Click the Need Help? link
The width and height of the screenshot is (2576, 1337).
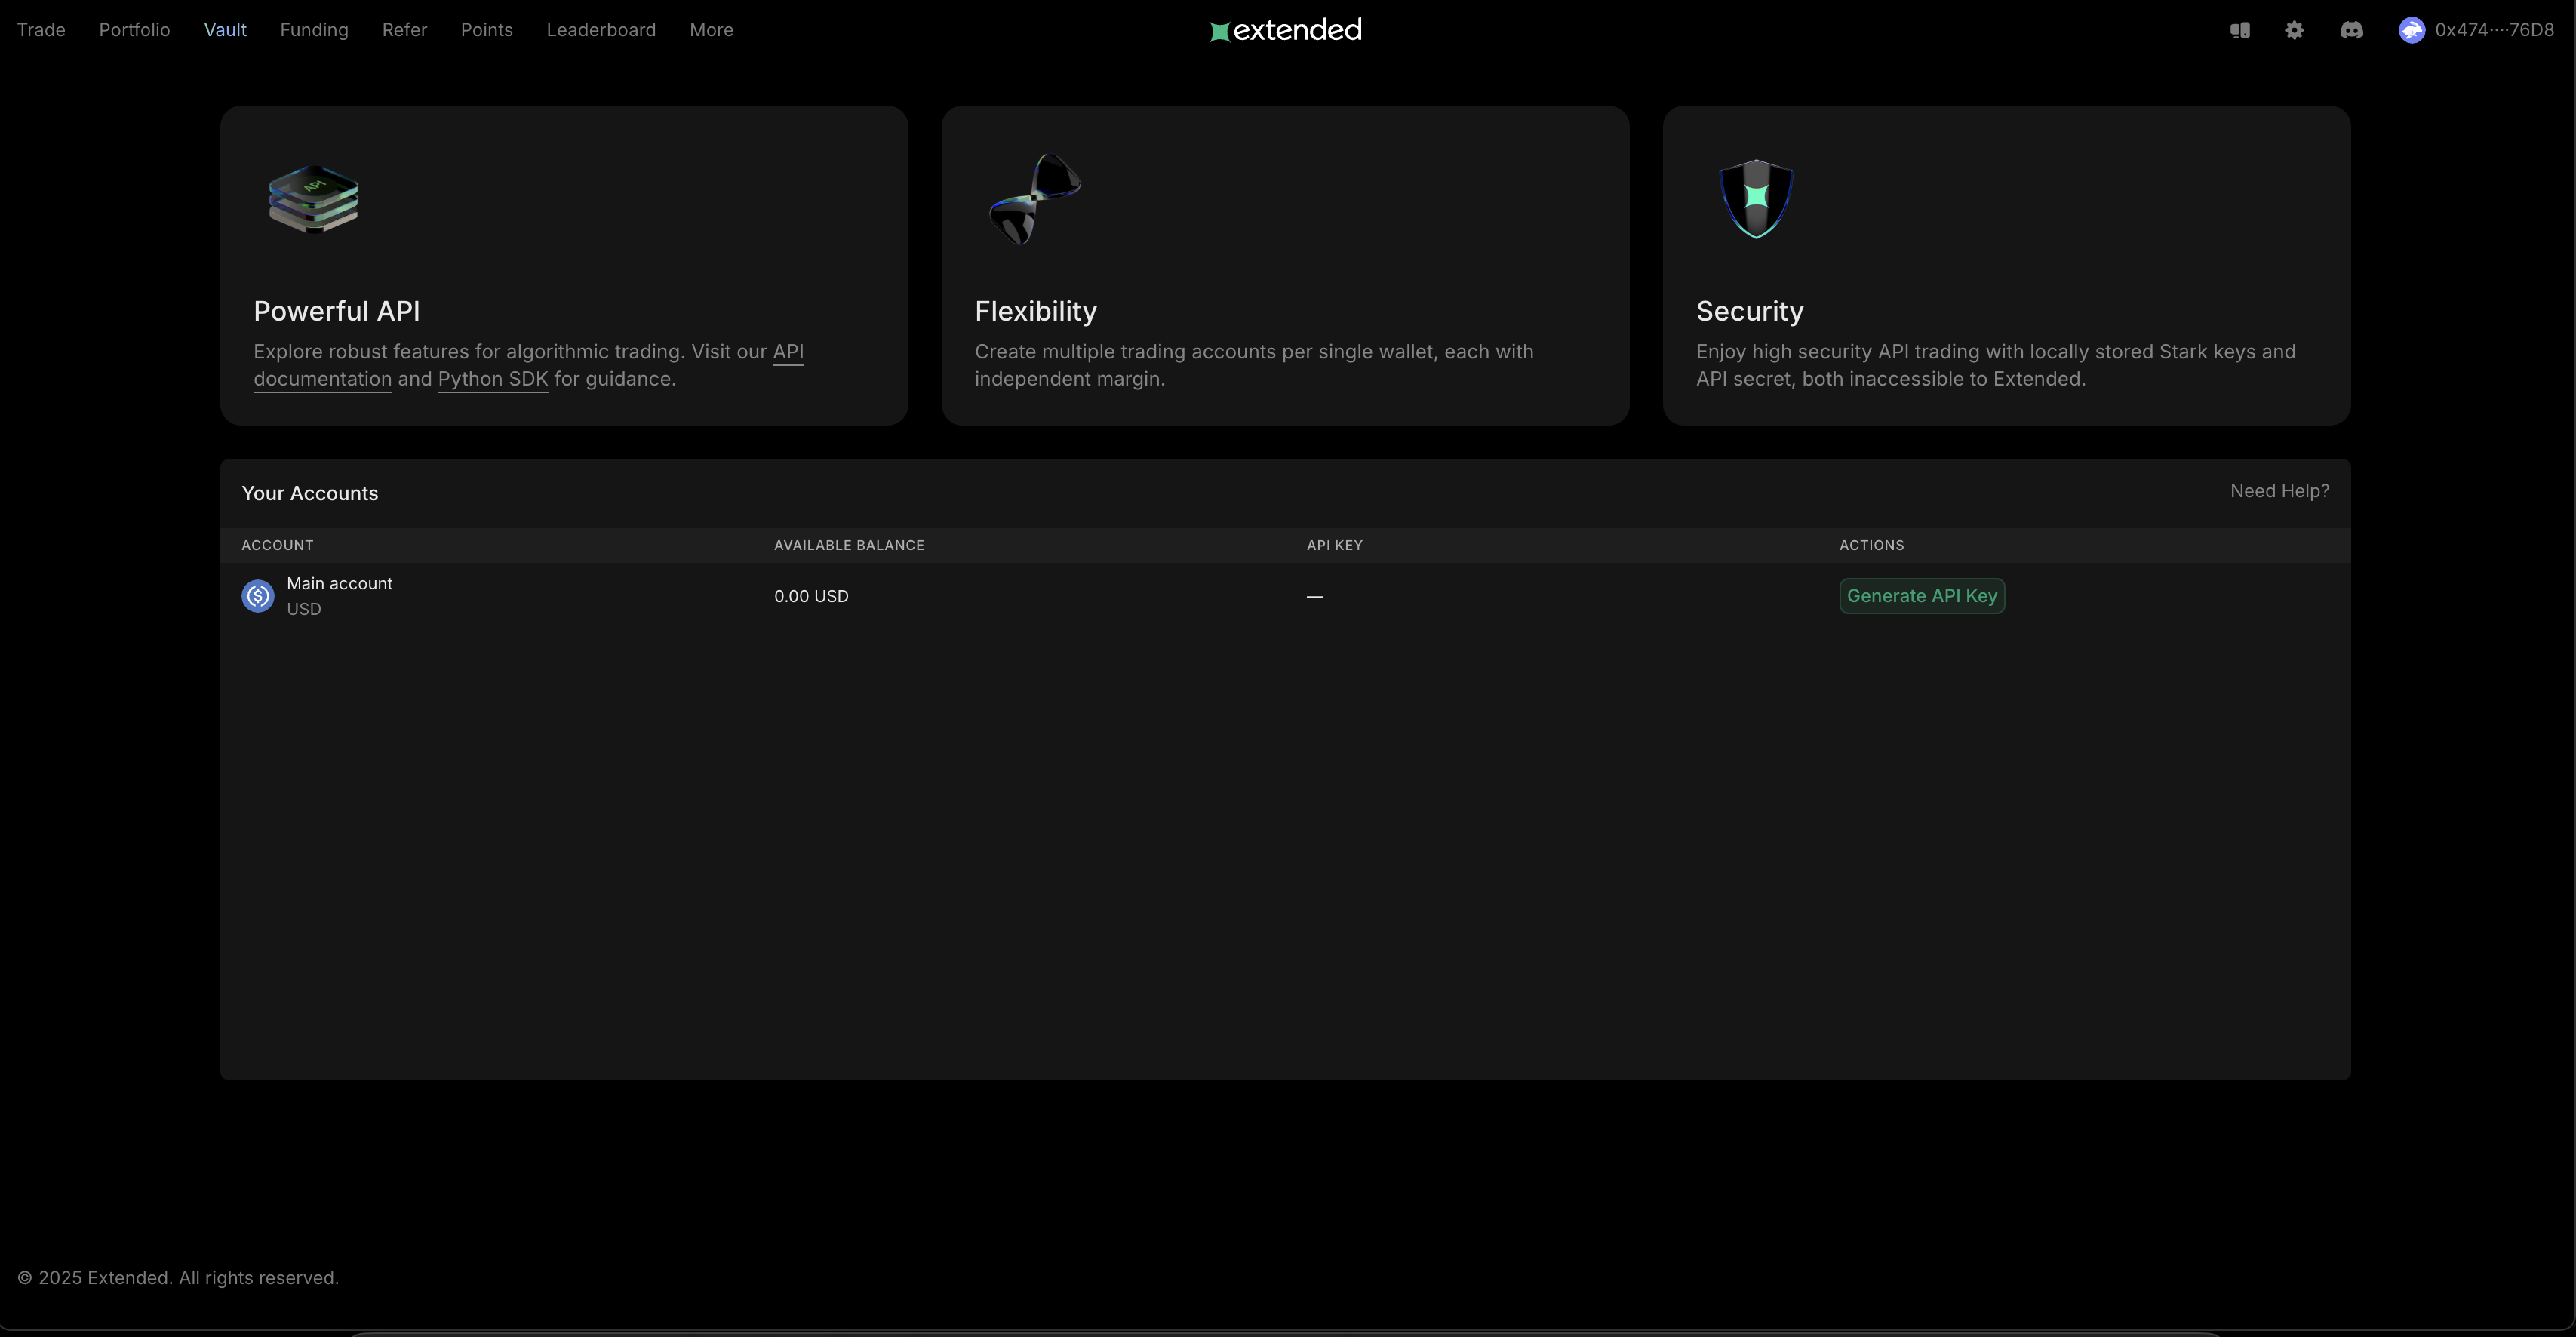2279,491
